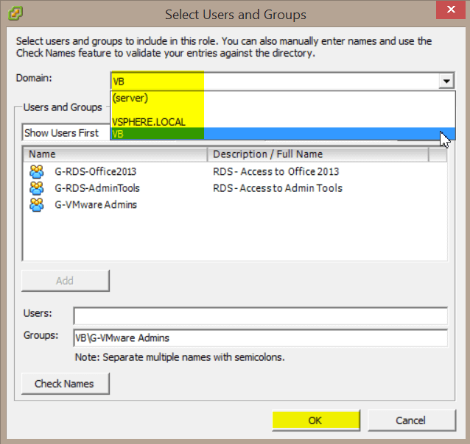The image size is (470, 444).
Task: Click the Cancel button
Action: coord(412,420)
